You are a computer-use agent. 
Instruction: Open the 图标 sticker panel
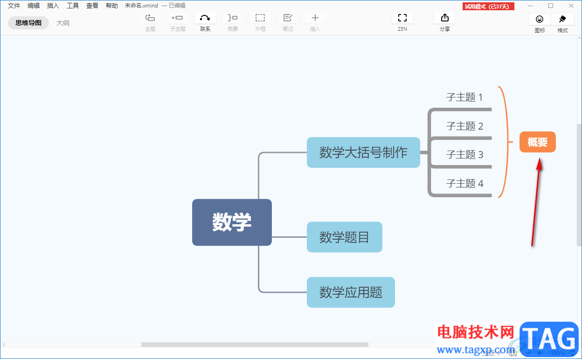tap(540, 19)
